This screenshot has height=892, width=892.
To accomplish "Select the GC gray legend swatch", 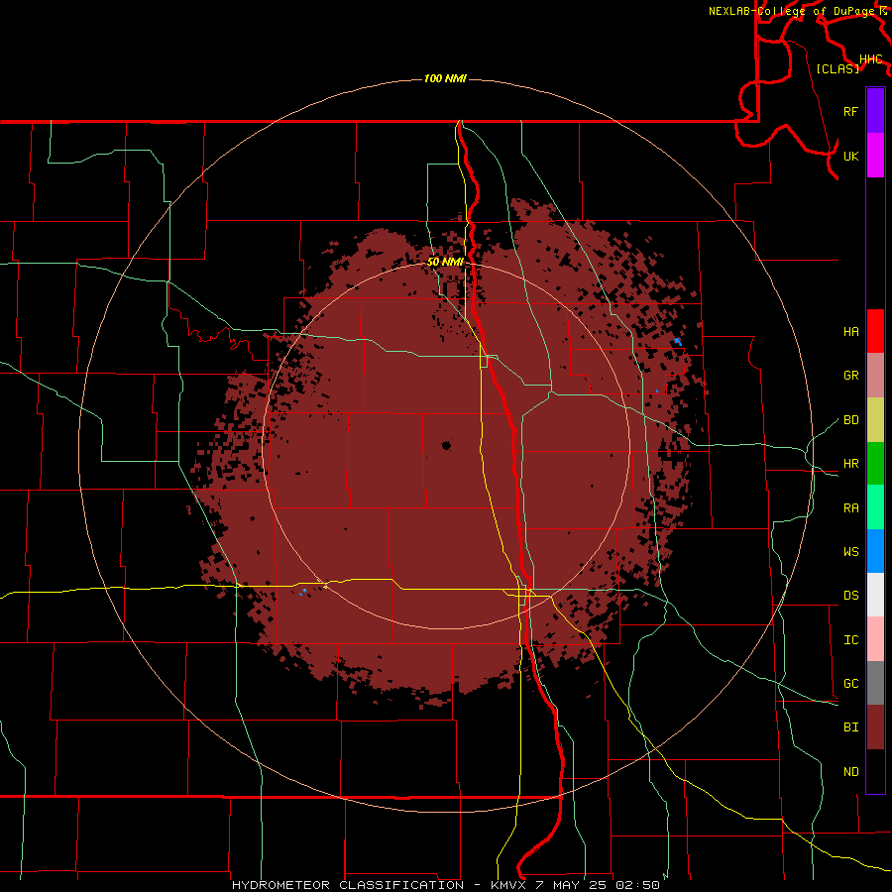I will (875, 683).
